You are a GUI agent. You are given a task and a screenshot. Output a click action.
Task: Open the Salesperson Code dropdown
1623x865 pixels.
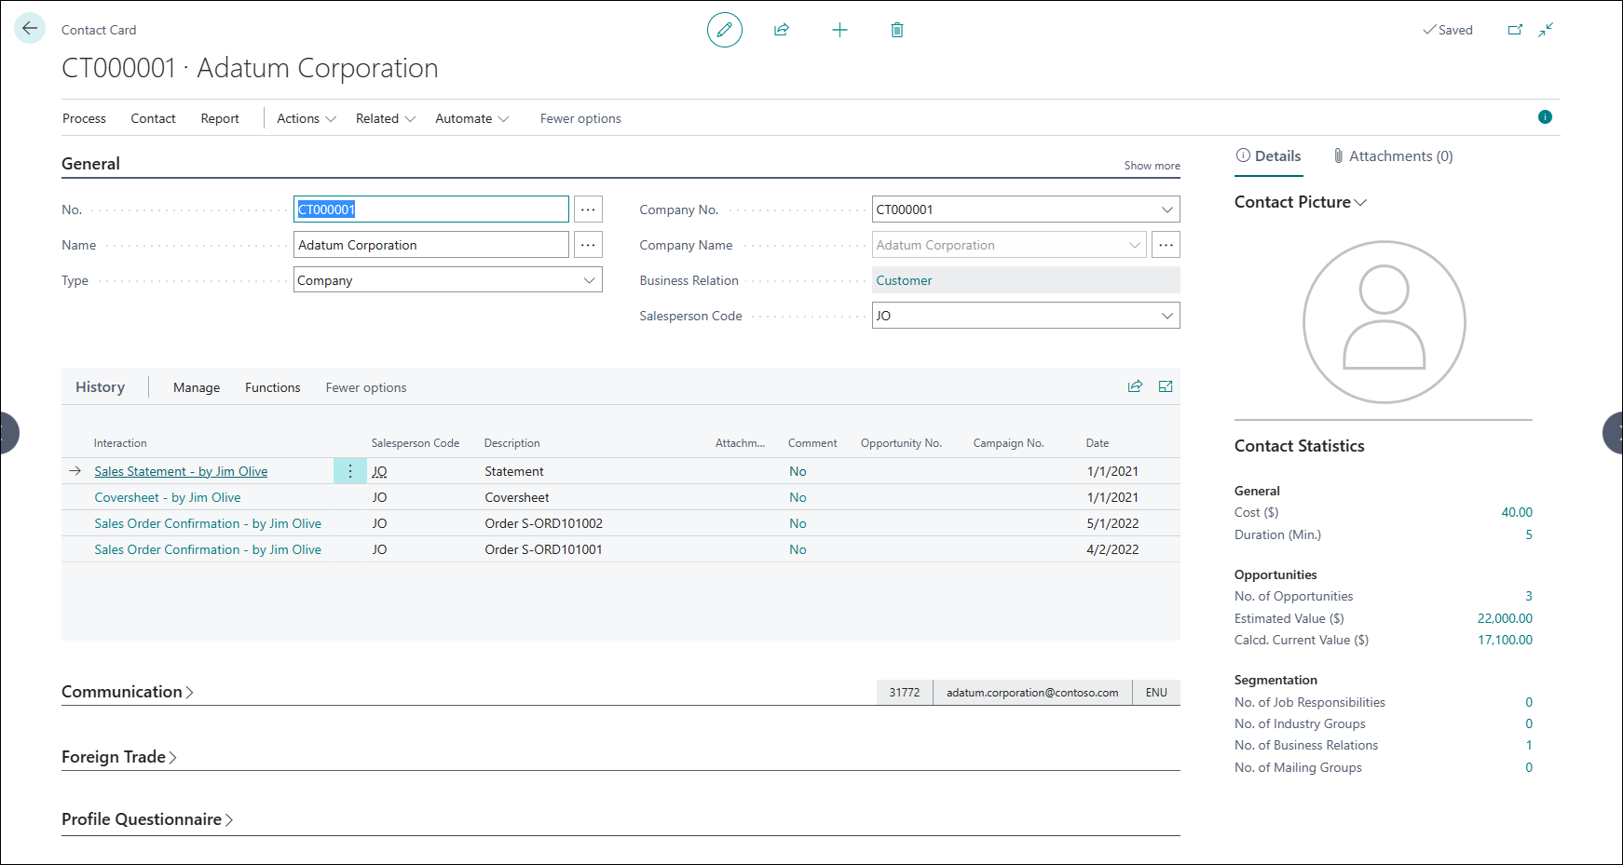coord(1166,316)
